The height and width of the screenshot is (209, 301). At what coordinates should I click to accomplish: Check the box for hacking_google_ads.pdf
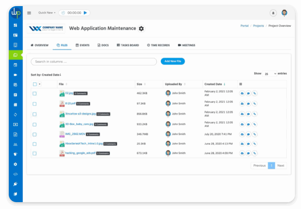point(35,153)
